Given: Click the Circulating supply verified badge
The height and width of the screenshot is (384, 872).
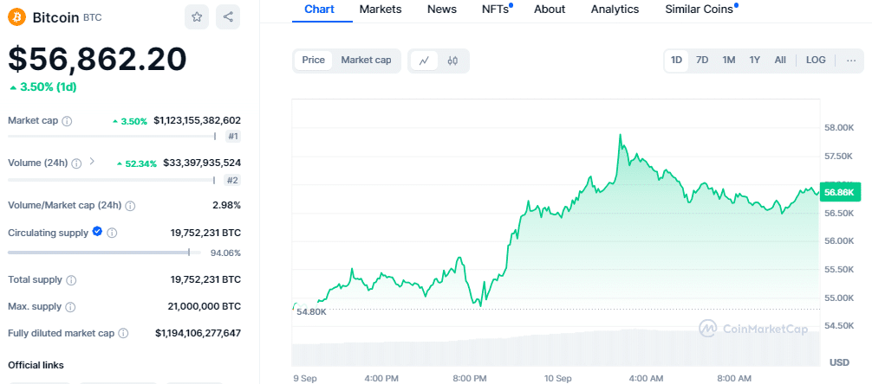Looking at the screenshot, I should (x=97, y=232).
